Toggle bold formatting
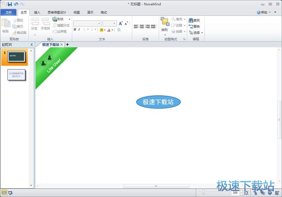Screen dimensions: 282x197 point(75,30)
